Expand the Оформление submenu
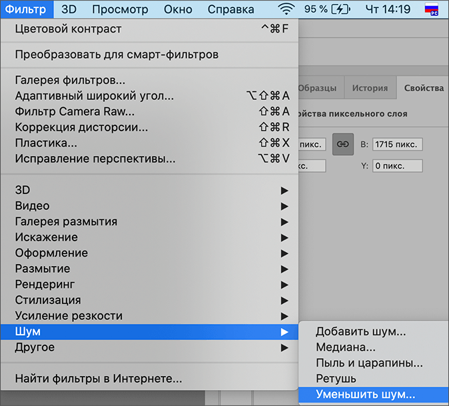 click(x=149, y=253)
